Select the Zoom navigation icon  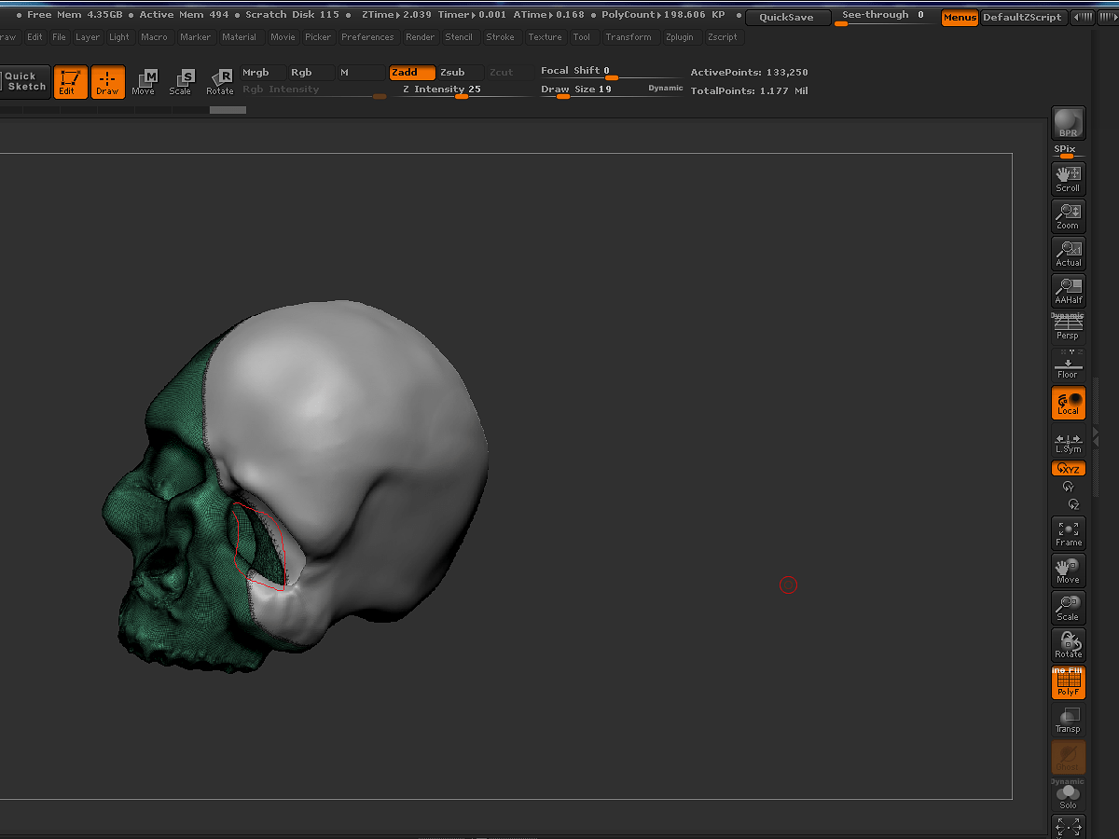(1069, 216)
